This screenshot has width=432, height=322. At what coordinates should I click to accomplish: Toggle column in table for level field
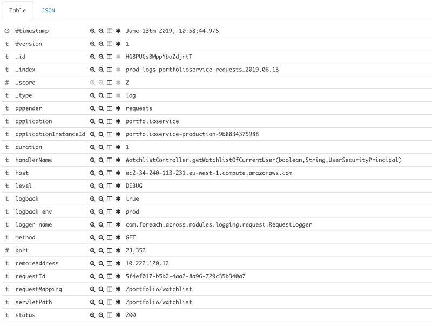tap(110, 186)
